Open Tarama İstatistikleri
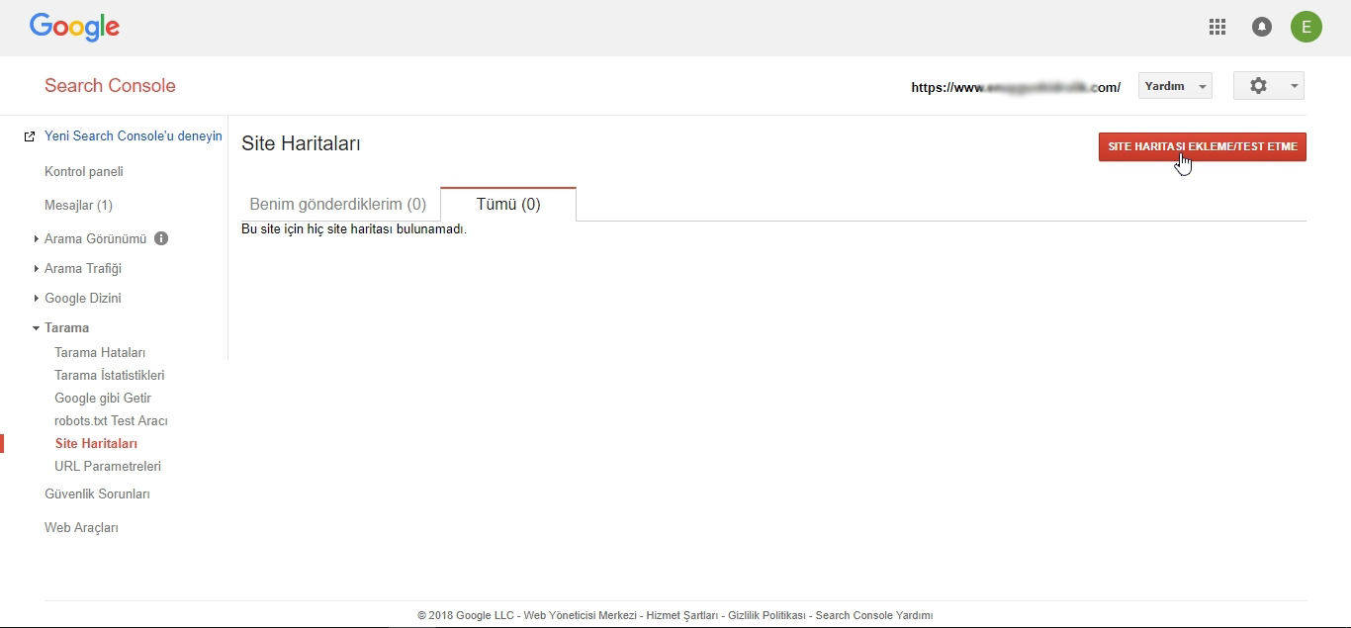Viewport: 1351px width, 628px height. pos(110,375)
